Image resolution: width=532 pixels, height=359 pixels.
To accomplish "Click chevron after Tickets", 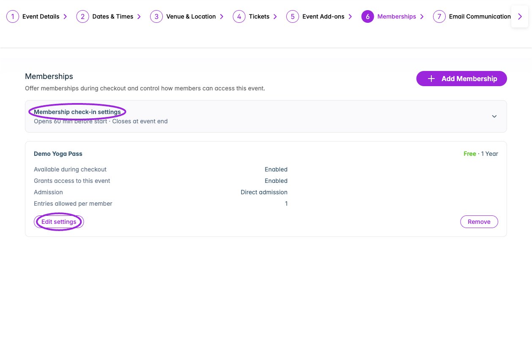I will 275,16.
